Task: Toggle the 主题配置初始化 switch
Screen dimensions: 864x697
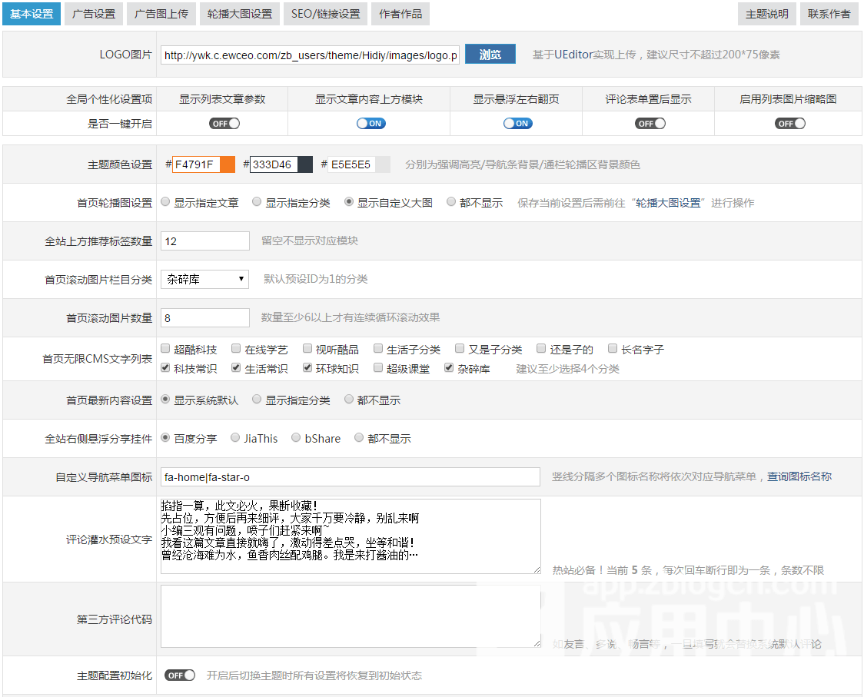Action: 179,675
